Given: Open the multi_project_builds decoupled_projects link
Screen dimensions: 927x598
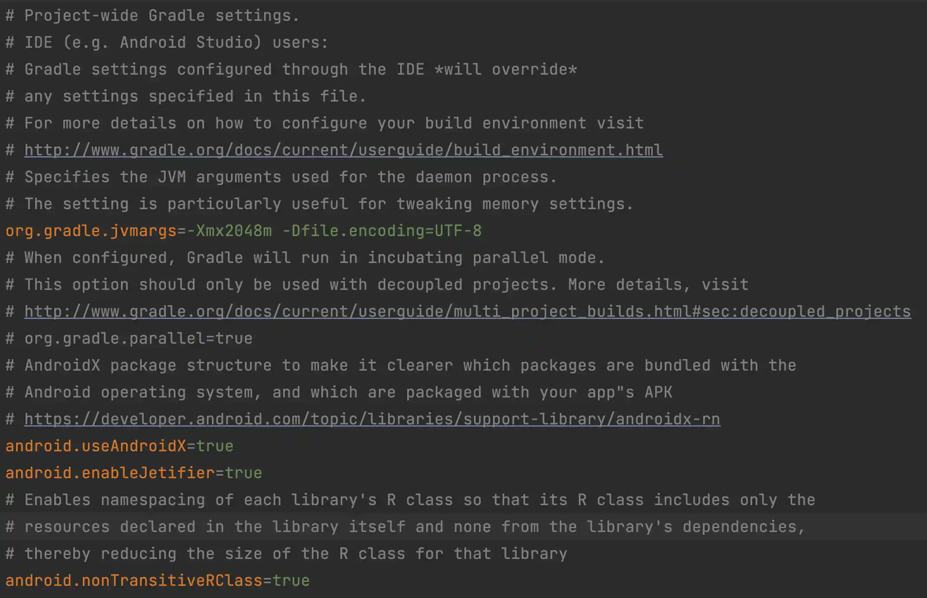Looking at the screenshot, I should pos(467,312).
